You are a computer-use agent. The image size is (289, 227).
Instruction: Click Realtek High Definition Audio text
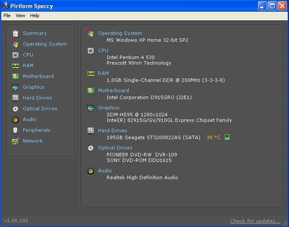point(142,177)
